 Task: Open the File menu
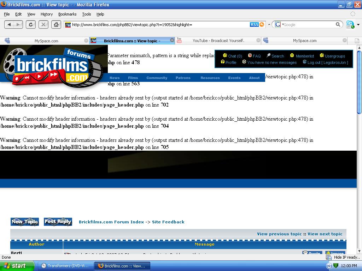click(7, 14)
